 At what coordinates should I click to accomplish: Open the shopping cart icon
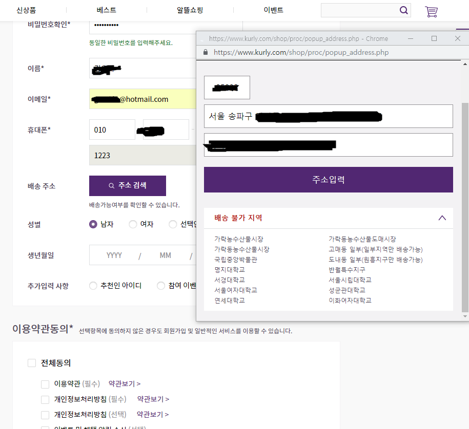point(431,11)
